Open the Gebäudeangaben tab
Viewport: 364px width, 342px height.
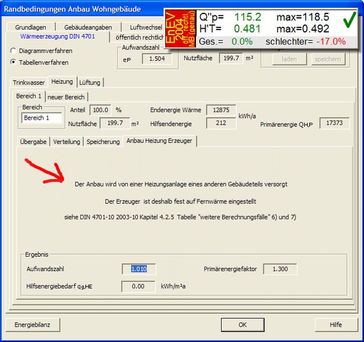click(88, 27)
